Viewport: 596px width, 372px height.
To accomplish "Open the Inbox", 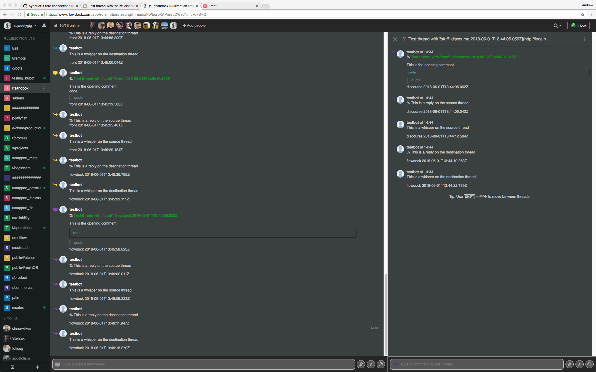I will pos(578,25).
